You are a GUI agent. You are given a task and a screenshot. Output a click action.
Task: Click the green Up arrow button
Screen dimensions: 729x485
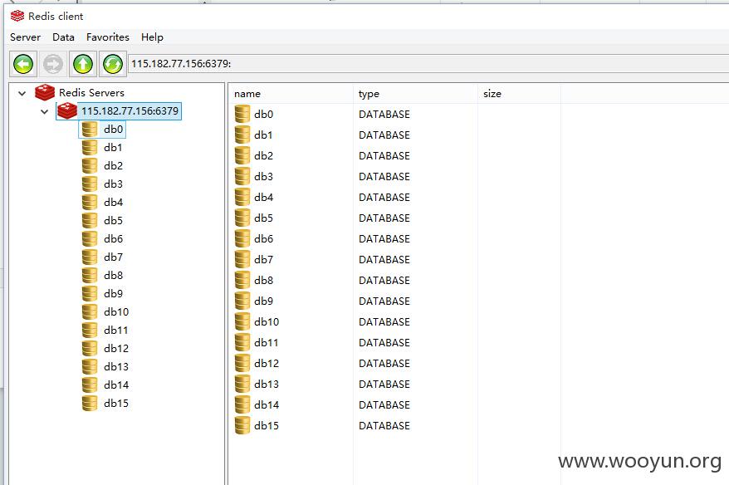point(83,64)
